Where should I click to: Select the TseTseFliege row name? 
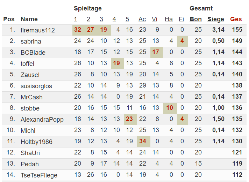pos(39,175)
